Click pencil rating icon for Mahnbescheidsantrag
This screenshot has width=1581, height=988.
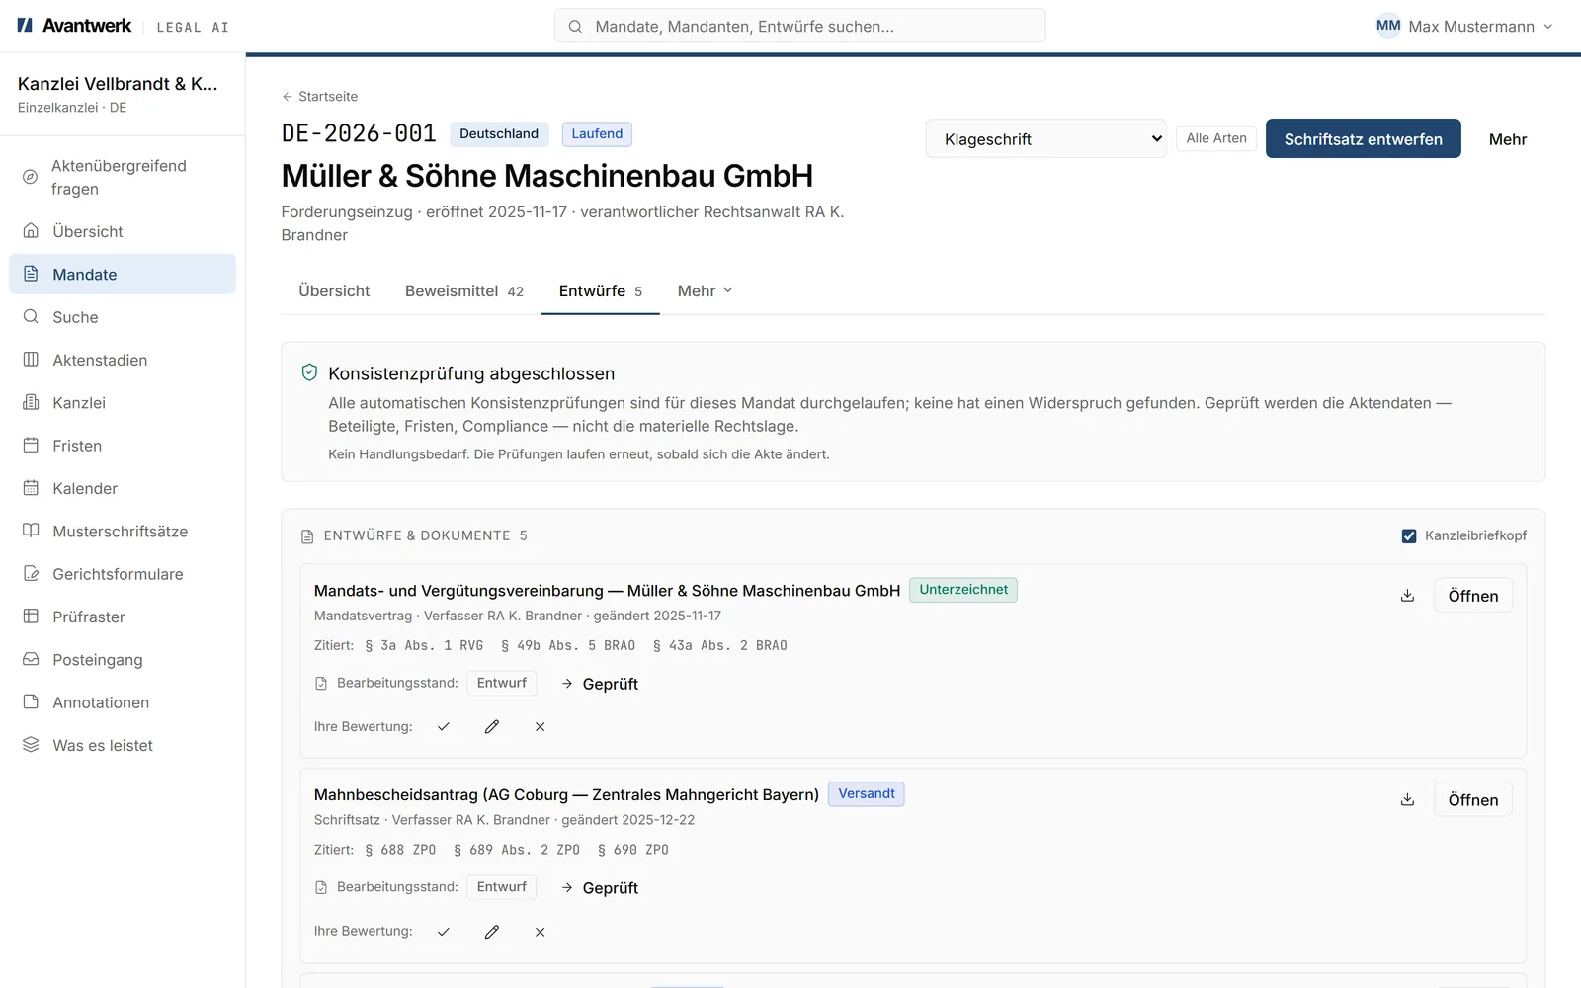pyautogui.click(x=492, y=932)
